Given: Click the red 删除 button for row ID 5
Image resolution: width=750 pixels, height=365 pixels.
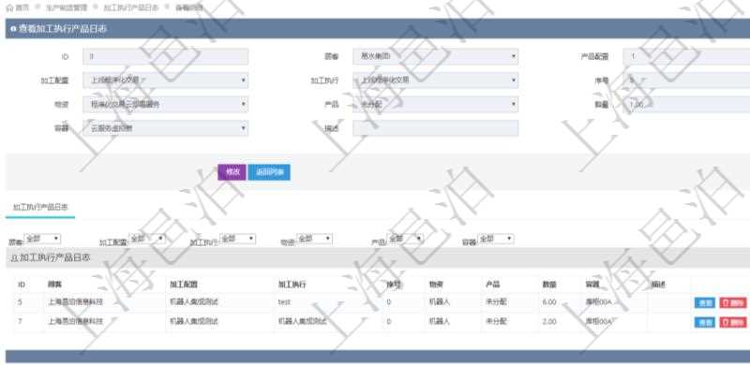Looking at the screenshot, I should [733, 303].
